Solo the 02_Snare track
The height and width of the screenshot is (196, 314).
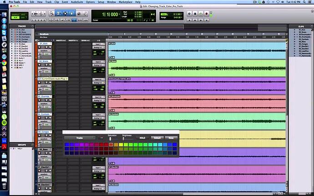click(46, 65)
